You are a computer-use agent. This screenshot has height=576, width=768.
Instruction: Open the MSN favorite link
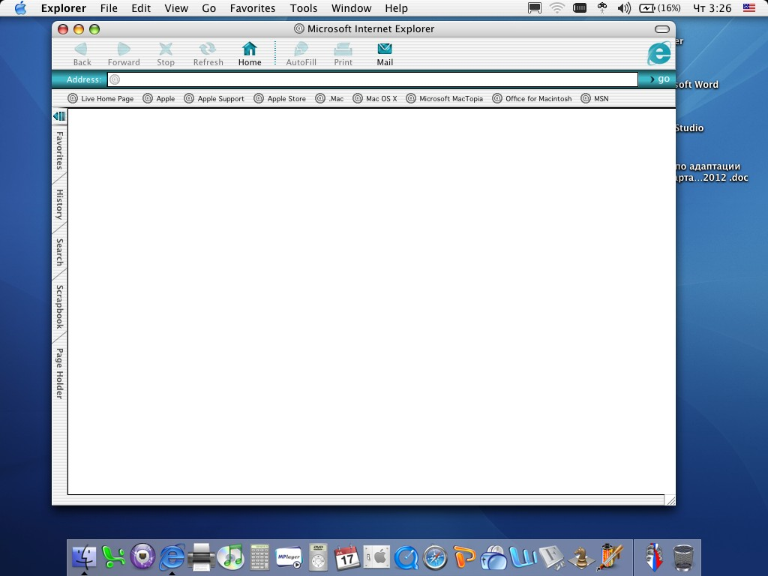click(595, 98)
